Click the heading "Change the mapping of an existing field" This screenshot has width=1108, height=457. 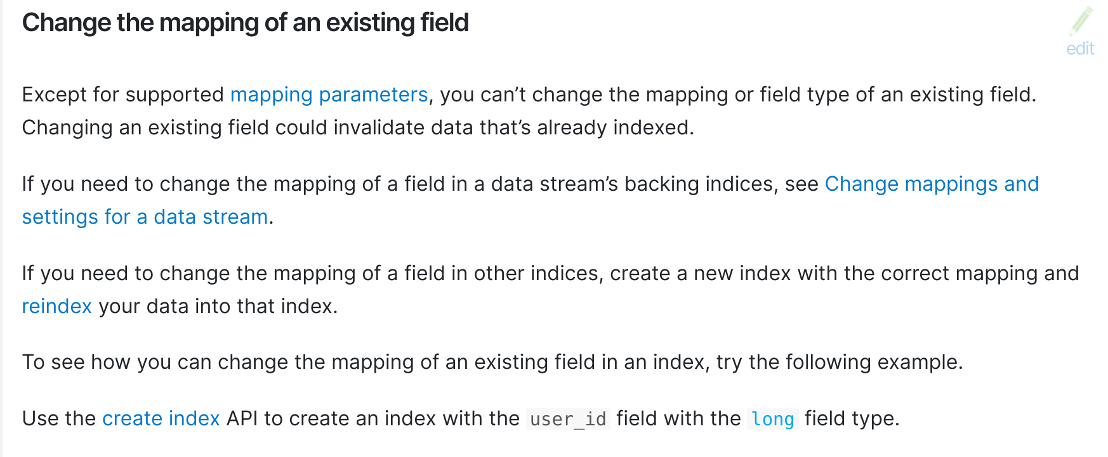246,23
